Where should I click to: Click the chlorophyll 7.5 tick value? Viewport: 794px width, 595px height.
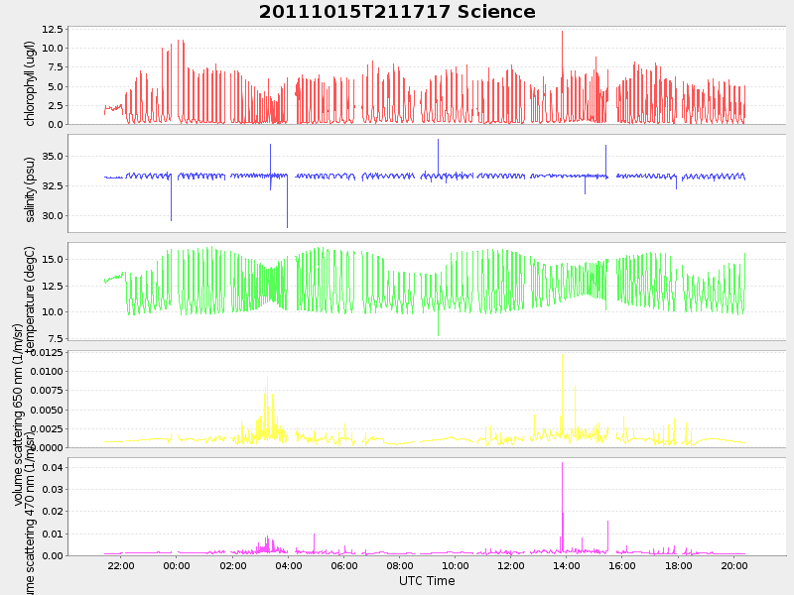point(56,67)
